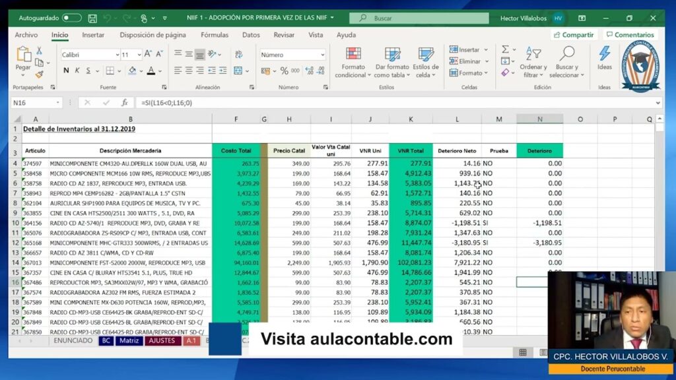Click the insert function fx icon
676x380 pixels.
(x=124, y=103)
